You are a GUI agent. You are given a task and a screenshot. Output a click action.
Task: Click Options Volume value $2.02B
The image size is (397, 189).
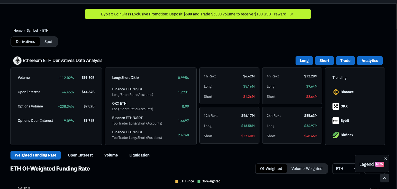click(89, 106)
